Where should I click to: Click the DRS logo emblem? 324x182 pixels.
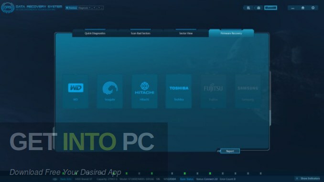pos(8,8)
